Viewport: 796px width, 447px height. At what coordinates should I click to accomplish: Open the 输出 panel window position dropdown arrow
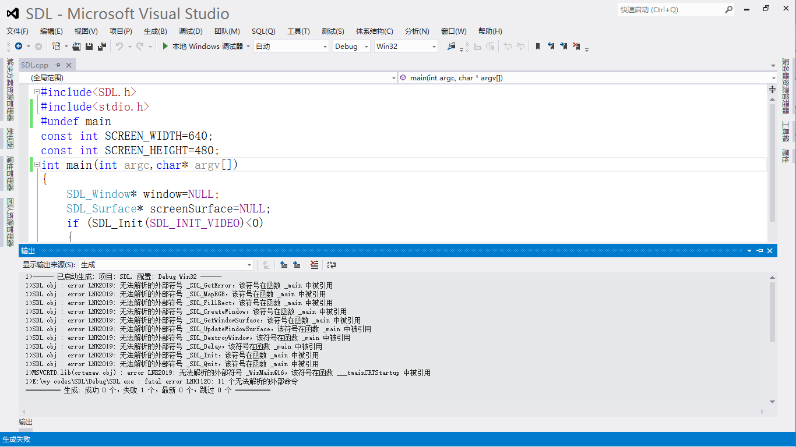(x=749, y=251)
